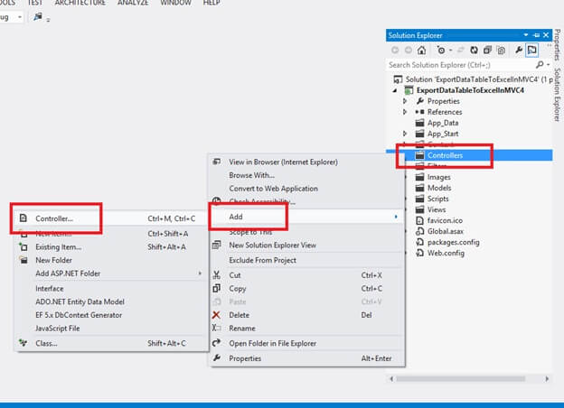Expand the References tree node
The width and height of the screenshot is (564, 408).
click(x=405, y=112)
